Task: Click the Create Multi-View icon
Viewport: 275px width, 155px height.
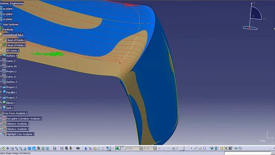Action: [x=29, y=148]
